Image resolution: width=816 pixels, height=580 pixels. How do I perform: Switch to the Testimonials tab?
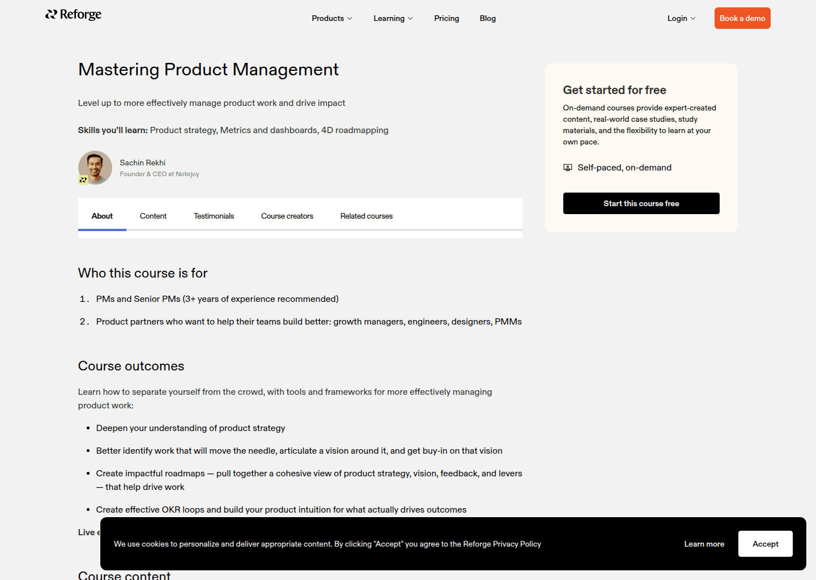coord(214,216)
